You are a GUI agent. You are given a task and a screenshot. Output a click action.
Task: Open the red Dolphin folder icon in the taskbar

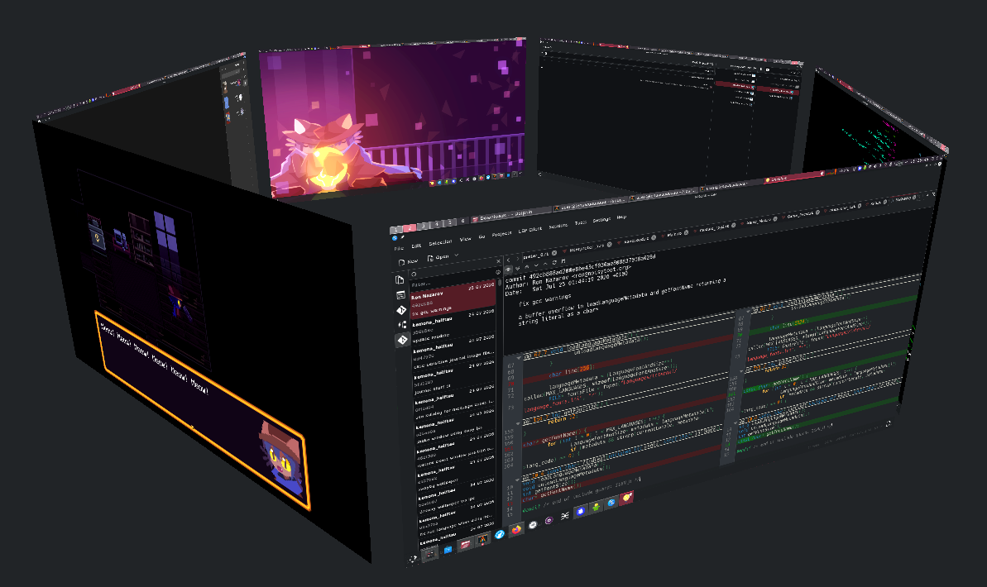coord(465,544)
